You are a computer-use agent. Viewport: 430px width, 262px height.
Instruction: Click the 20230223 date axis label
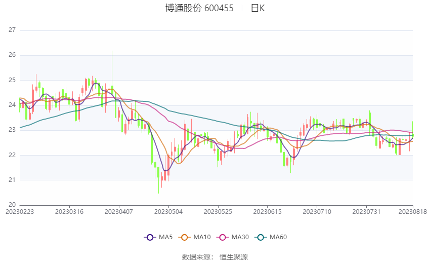coord(19,211)
